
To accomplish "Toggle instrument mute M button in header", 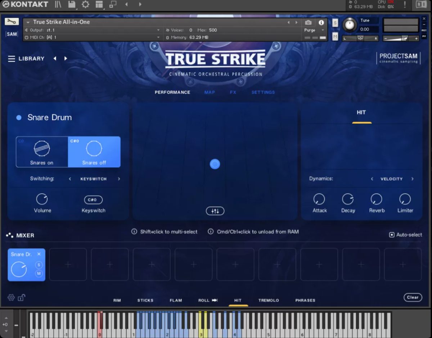I will point(335,36).
